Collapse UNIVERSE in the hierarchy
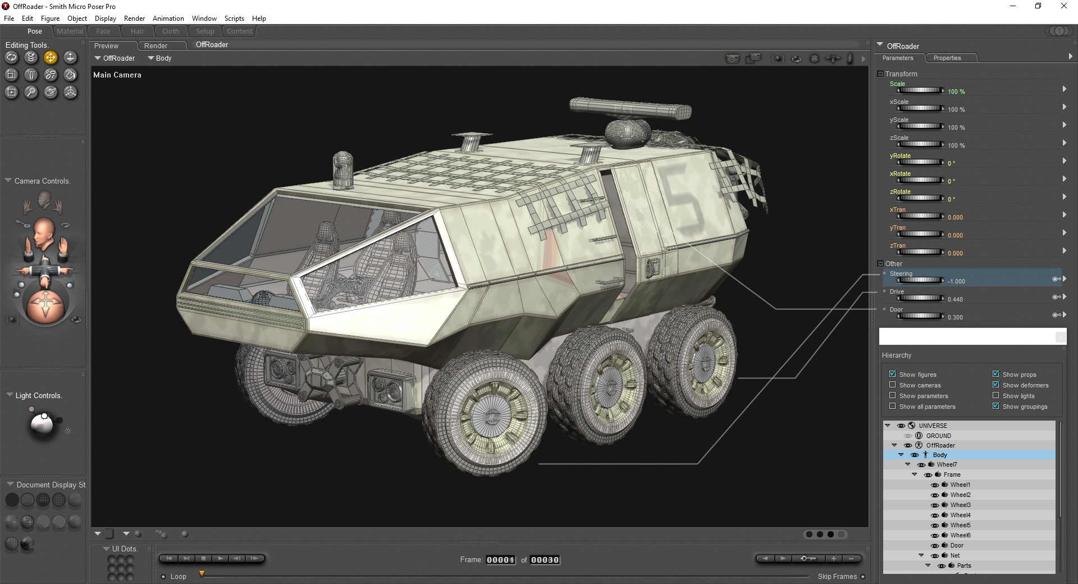Screen dimensions: 1078x584 point(888,426)
